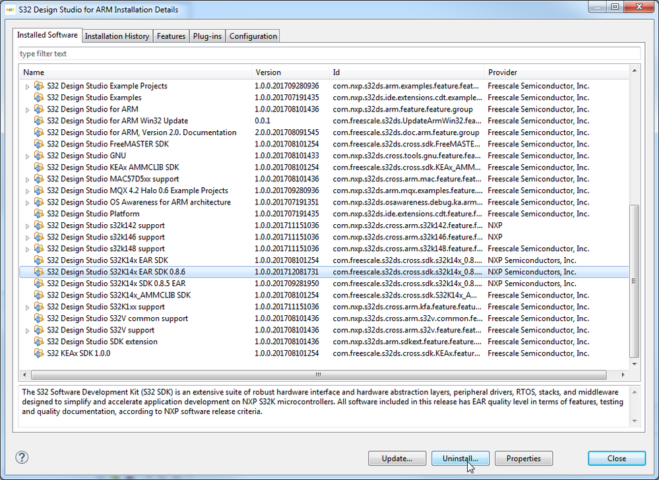Expand the S32V support node
This screenshot has width=659, height=480.
tap(27, 331)
